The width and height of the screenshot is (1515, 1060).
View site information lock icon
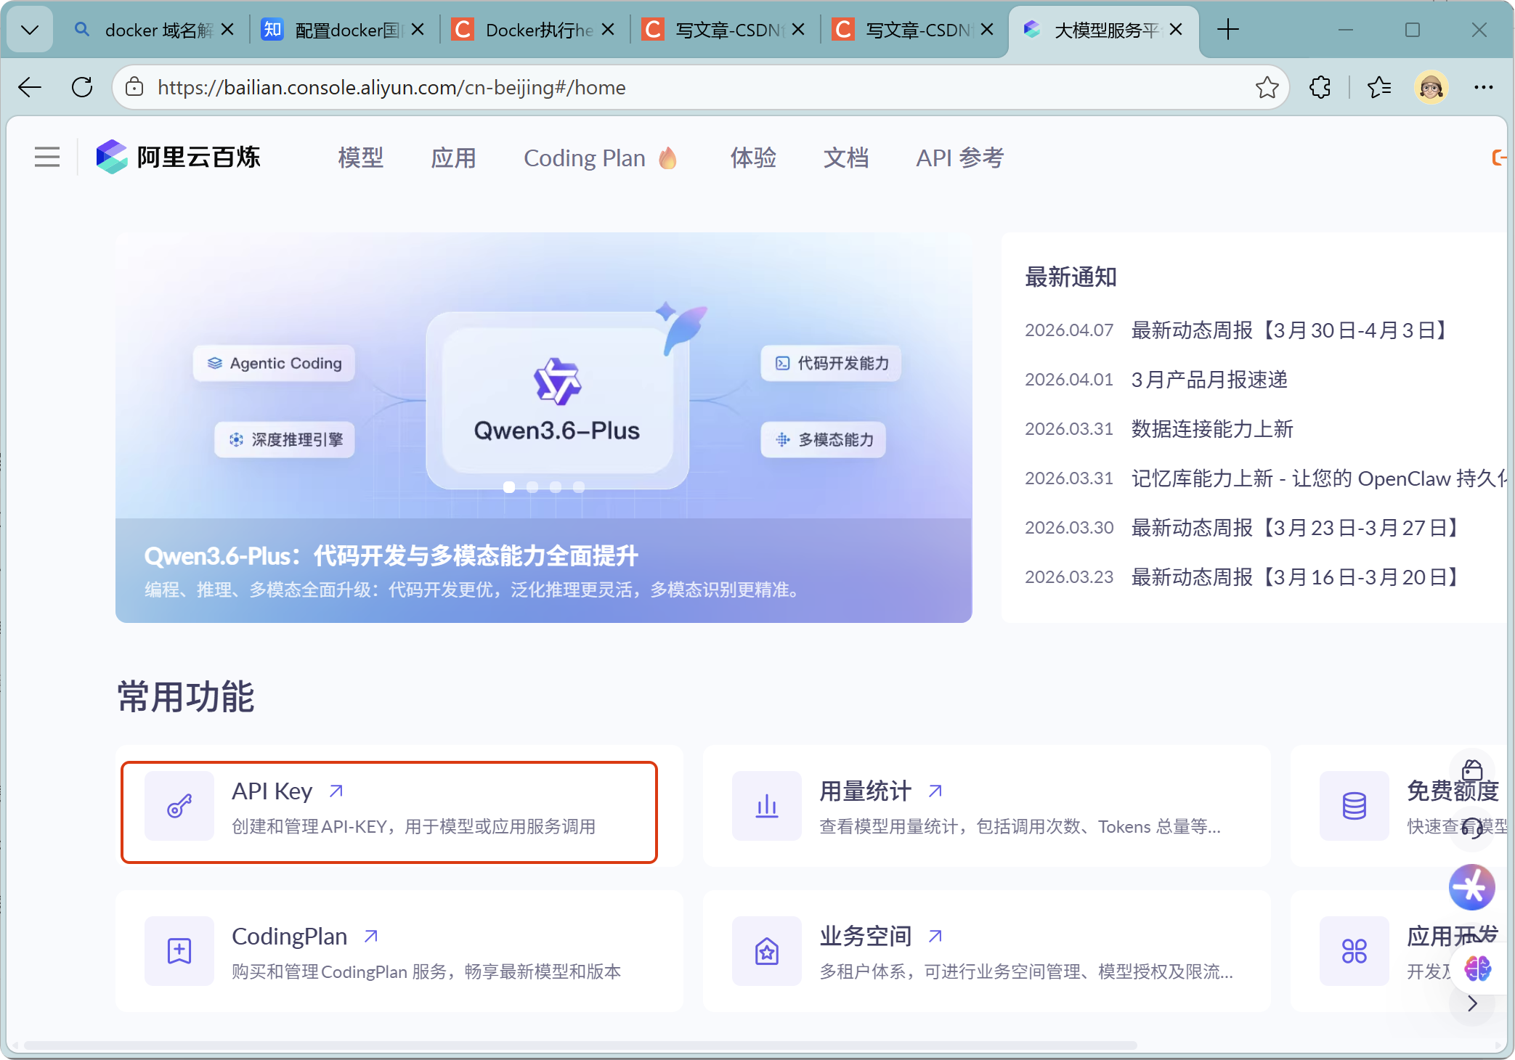(x=134, y=87)
